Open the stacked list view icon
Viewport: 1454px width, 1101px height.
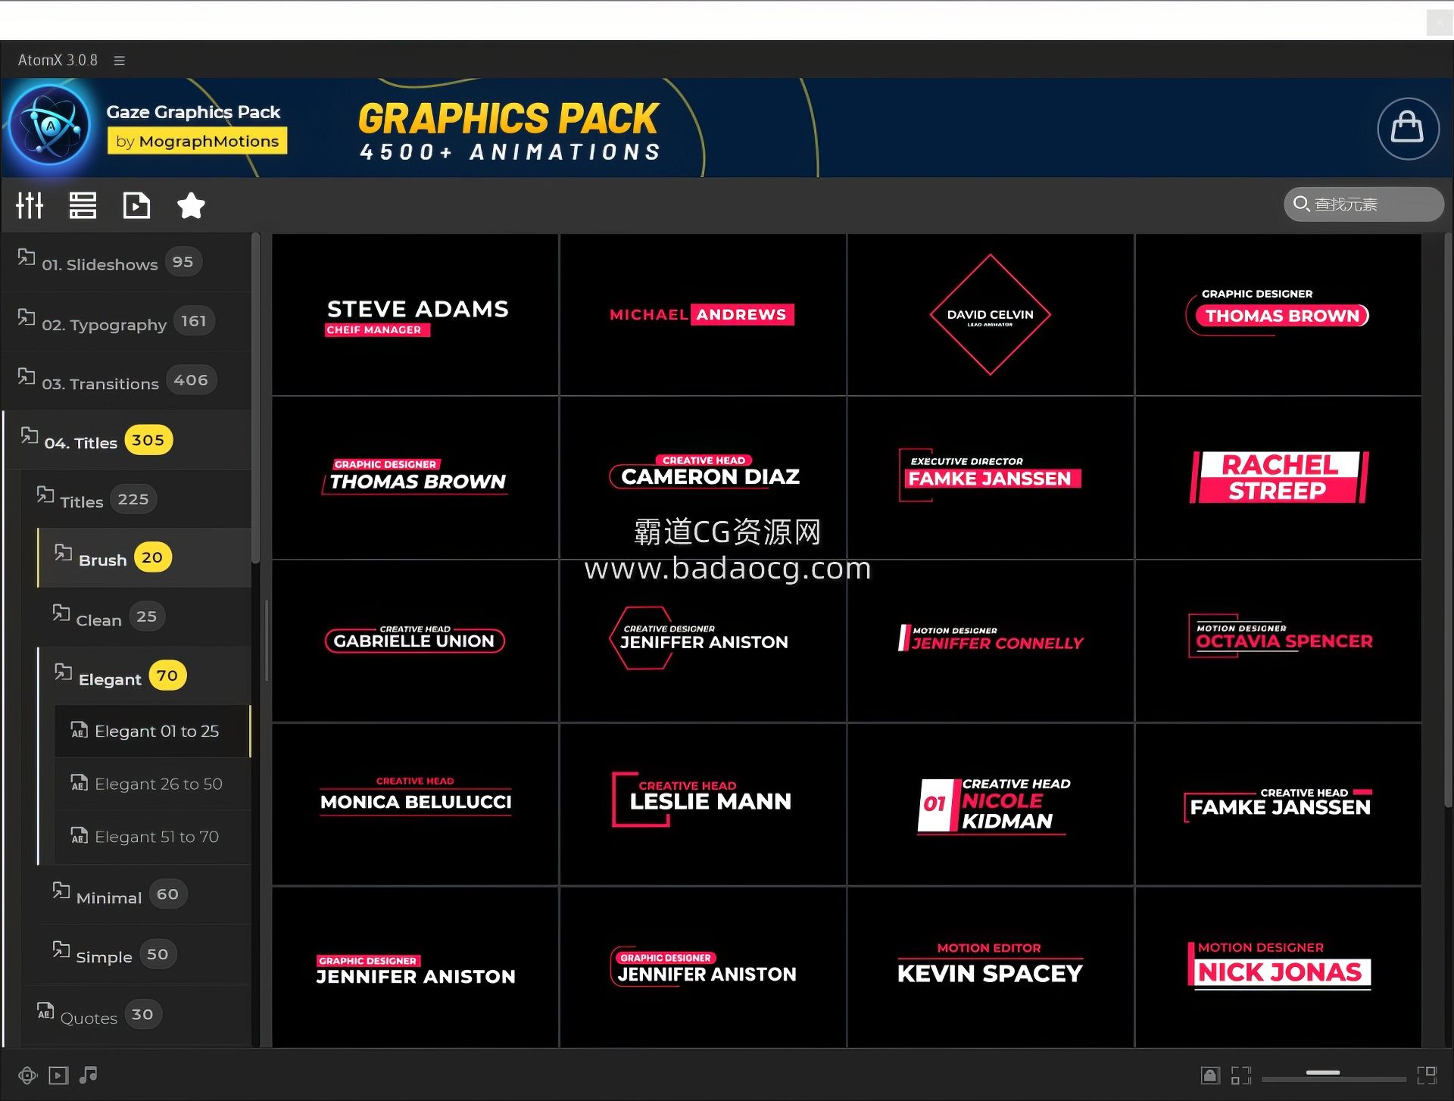pos(83,205)
